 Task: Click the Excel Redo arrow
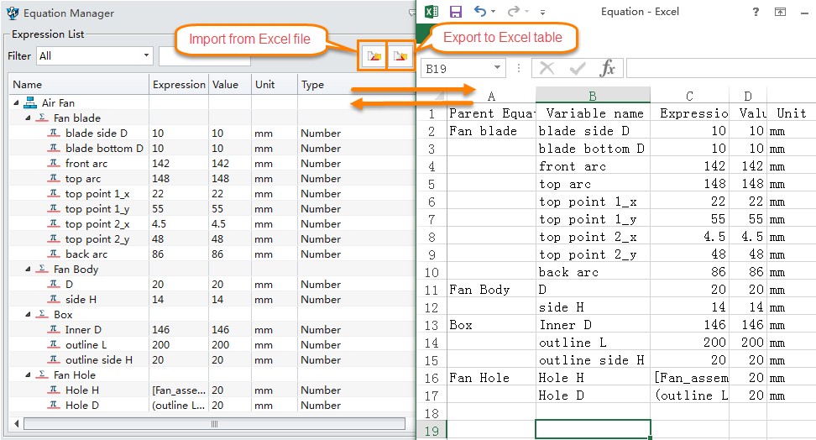pyautogui.click(x=513, y=11)
